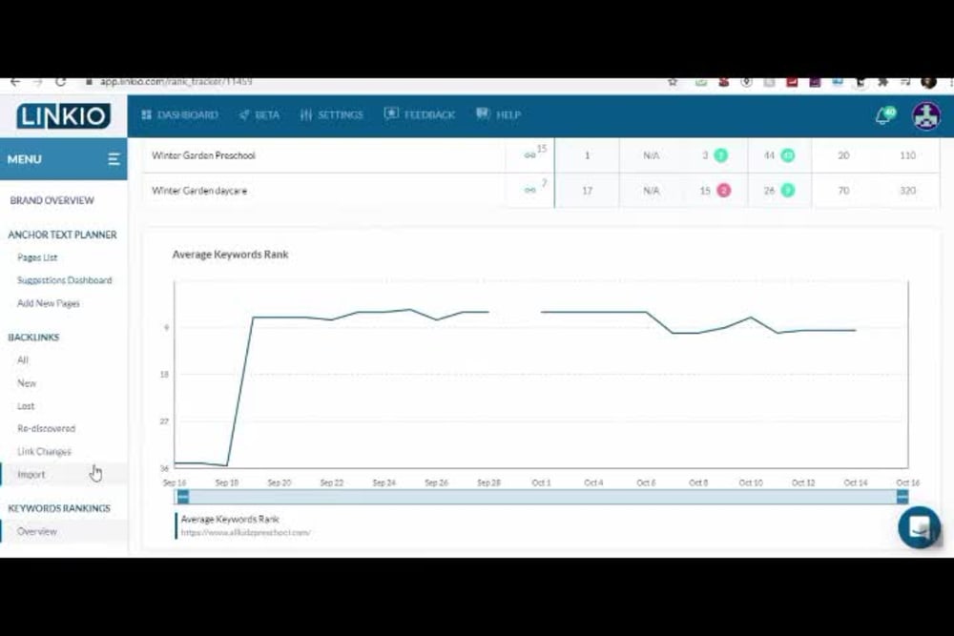Click the Help chat icon
This screenshot has height=636, width=954.
point(483,113)
